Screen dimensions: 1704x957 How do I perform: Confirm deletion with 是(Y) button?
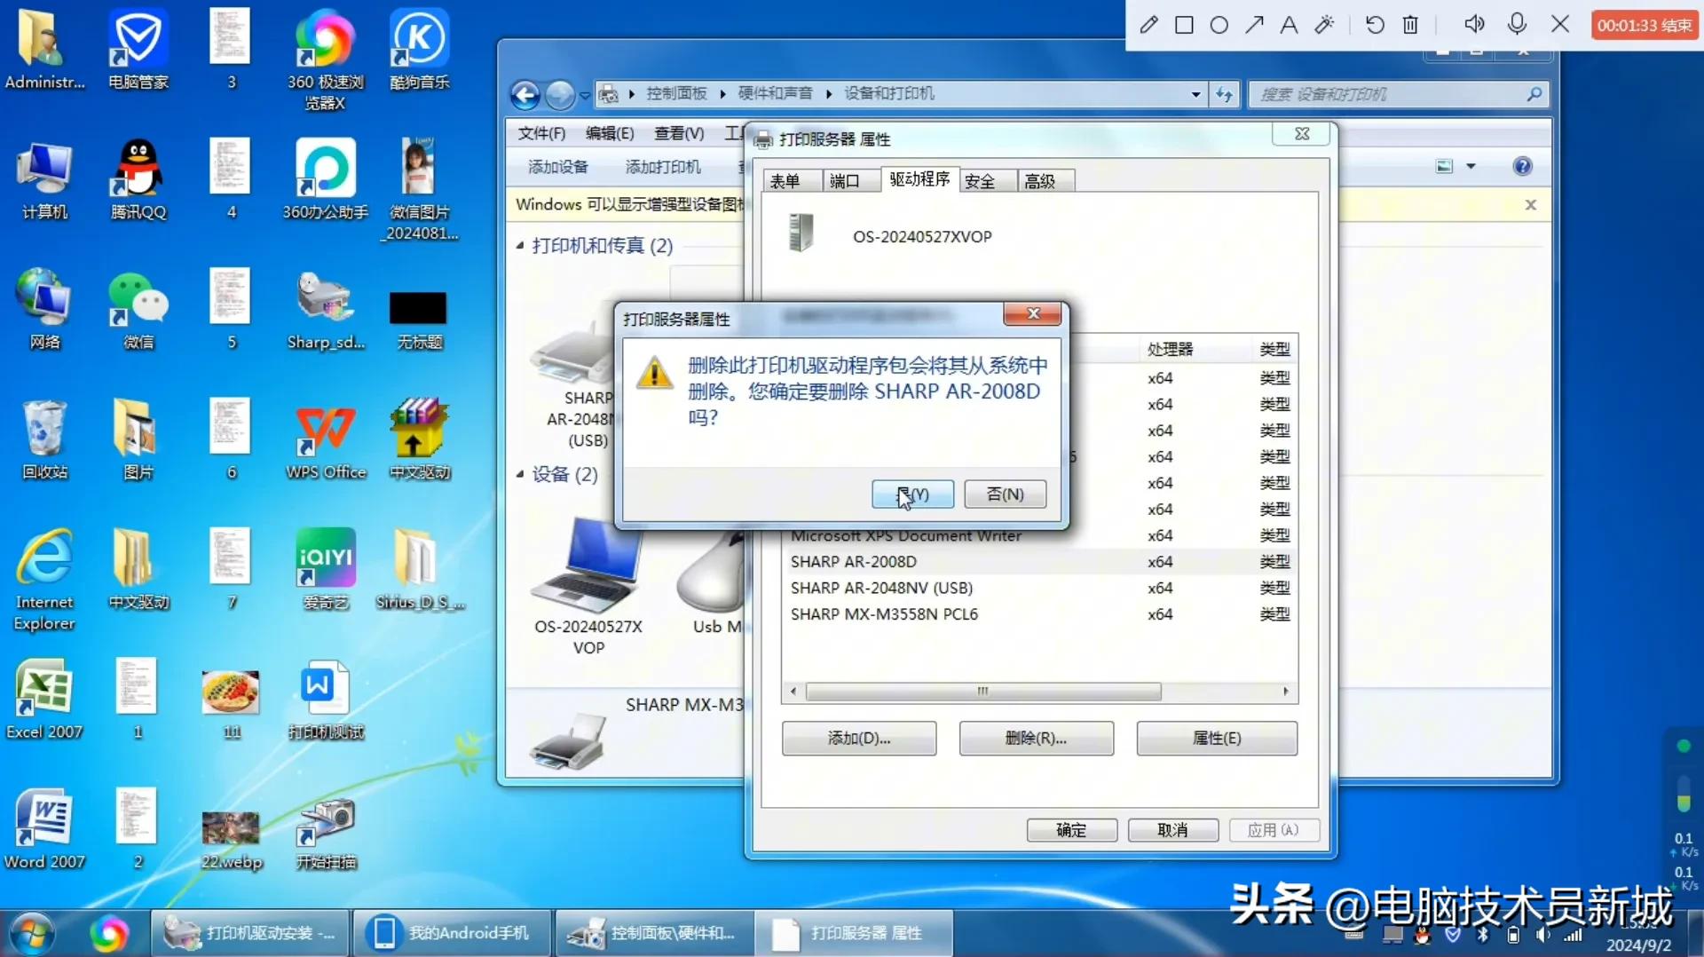coord(912,494)
